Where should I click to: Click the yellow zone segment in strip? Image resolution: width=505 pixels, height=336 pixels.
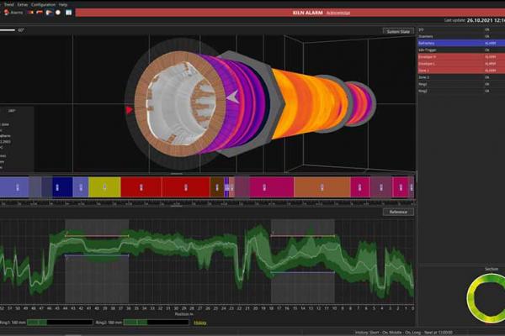tap(100, 186)
